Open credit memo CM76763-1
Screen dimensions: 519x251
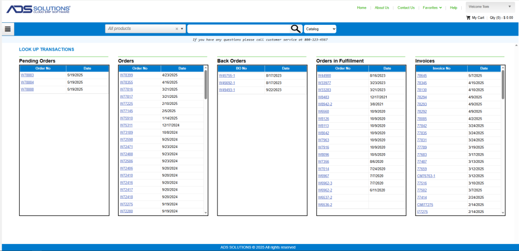(426, 176)
